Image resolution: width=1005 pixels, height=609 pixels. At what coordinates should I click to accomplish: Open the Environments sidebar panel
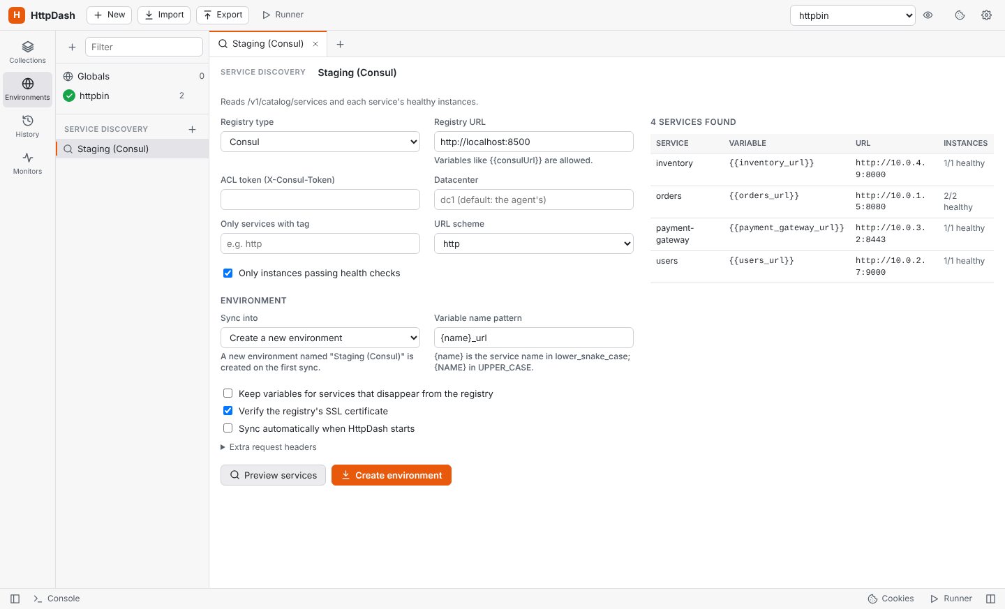27,89
